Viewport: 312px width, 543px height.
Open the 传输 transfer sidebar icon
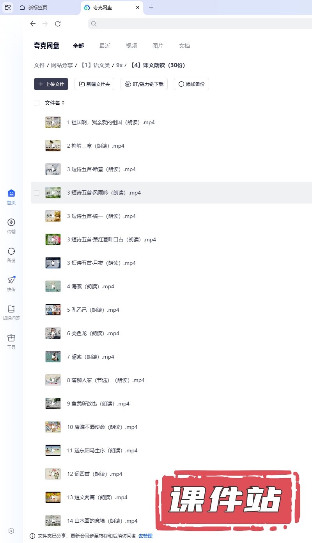[x=11, y=226]
